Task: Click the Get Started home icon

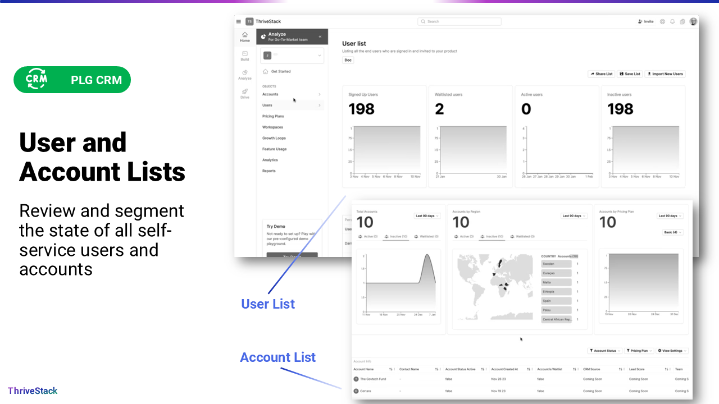Action: coord(265,71)
